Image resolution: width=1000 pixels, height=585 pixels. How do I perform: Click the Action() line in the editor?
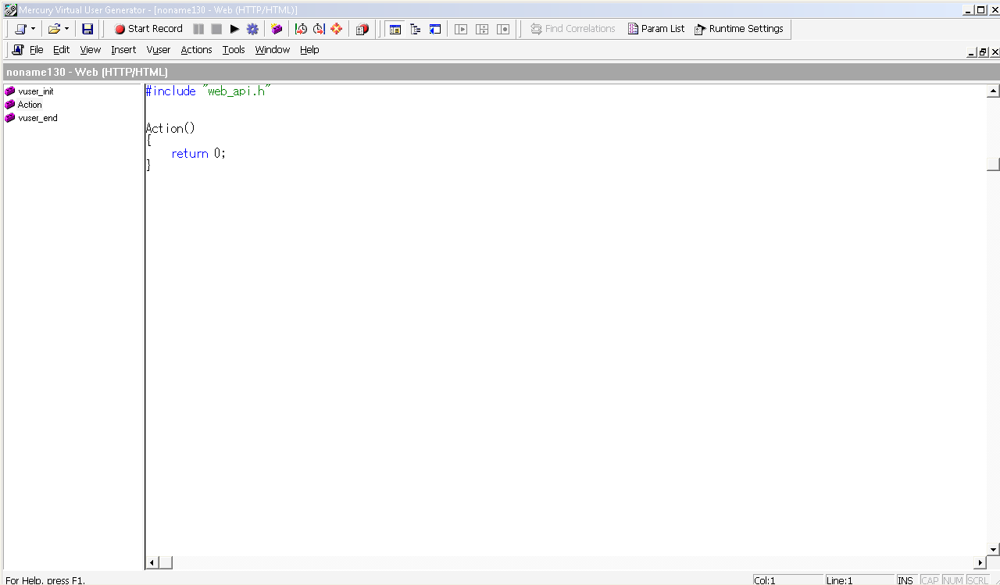170,128
